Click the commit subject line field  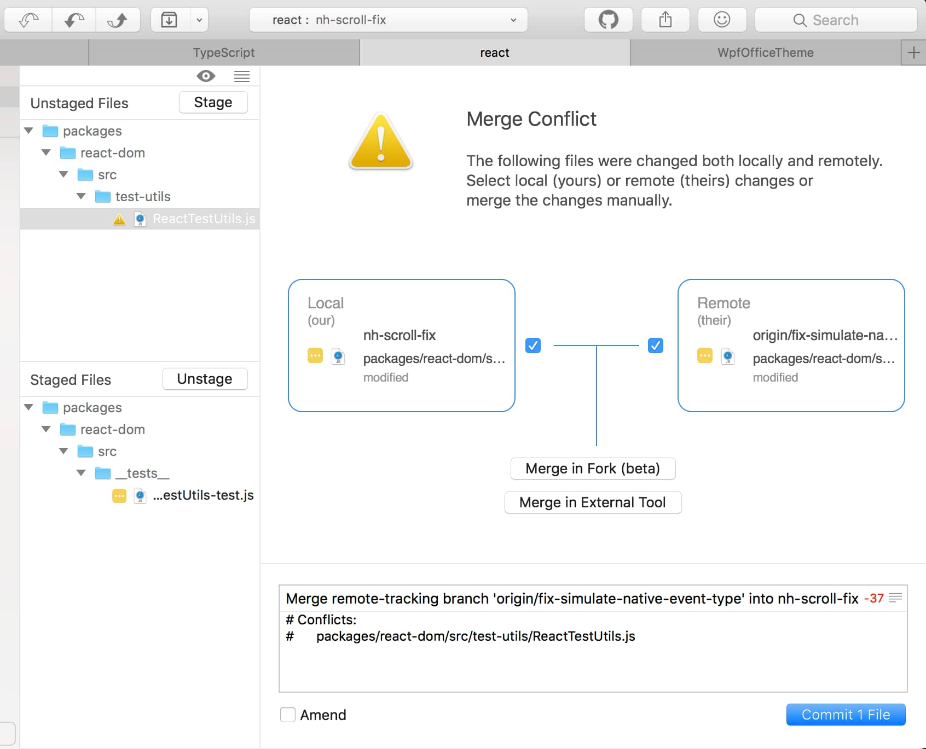(x=572, y=599)
